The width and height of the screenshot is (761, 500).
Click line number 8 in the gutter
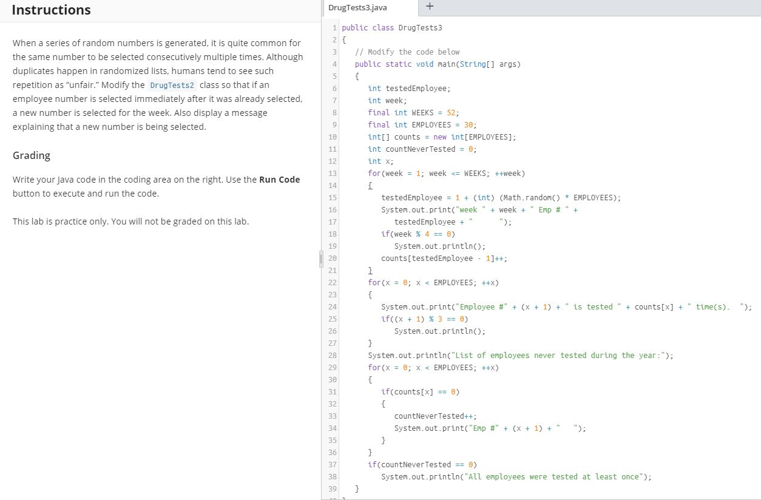click(x=334, y=112)
